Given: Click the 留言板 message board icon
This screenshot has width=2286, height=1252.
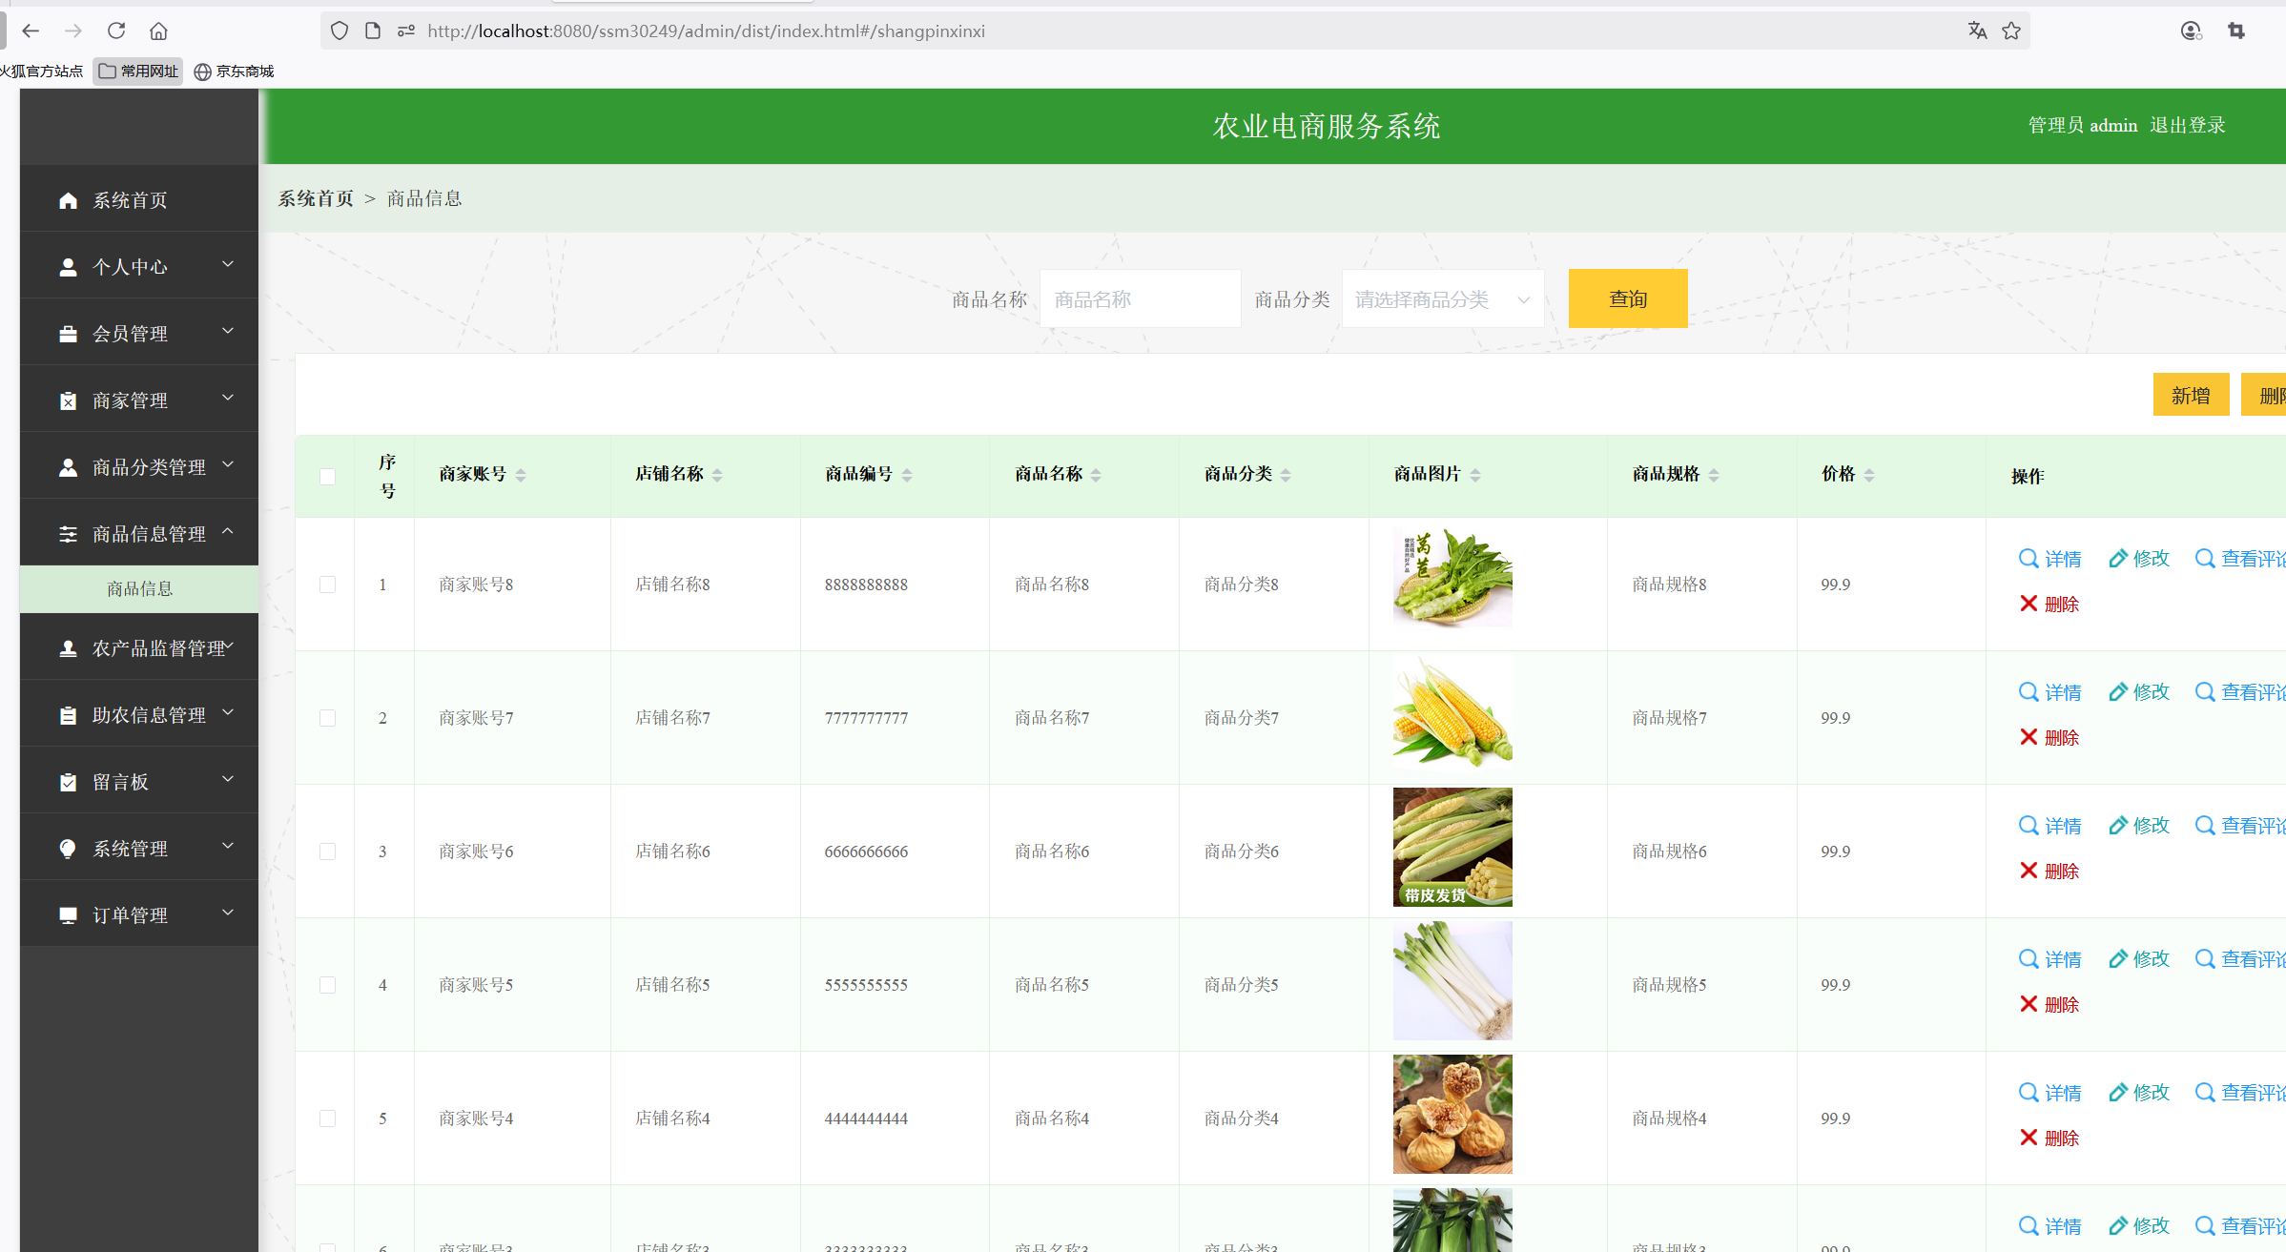Looking at the screenshot, I should 68,781.
